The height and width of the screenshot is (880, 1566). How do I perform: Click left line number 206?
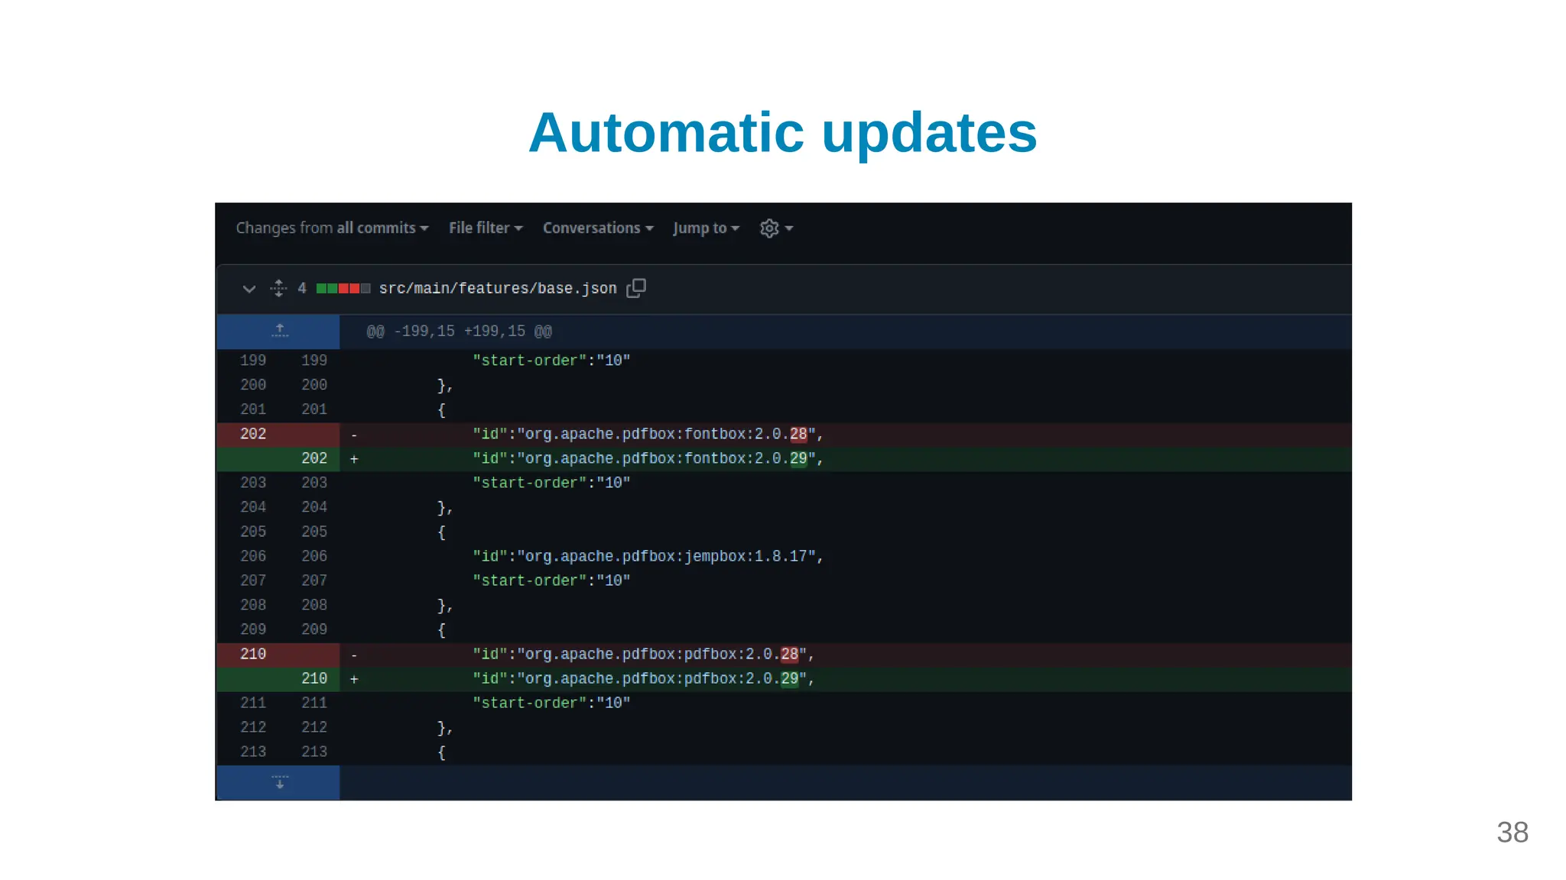[x=253, y=556]
